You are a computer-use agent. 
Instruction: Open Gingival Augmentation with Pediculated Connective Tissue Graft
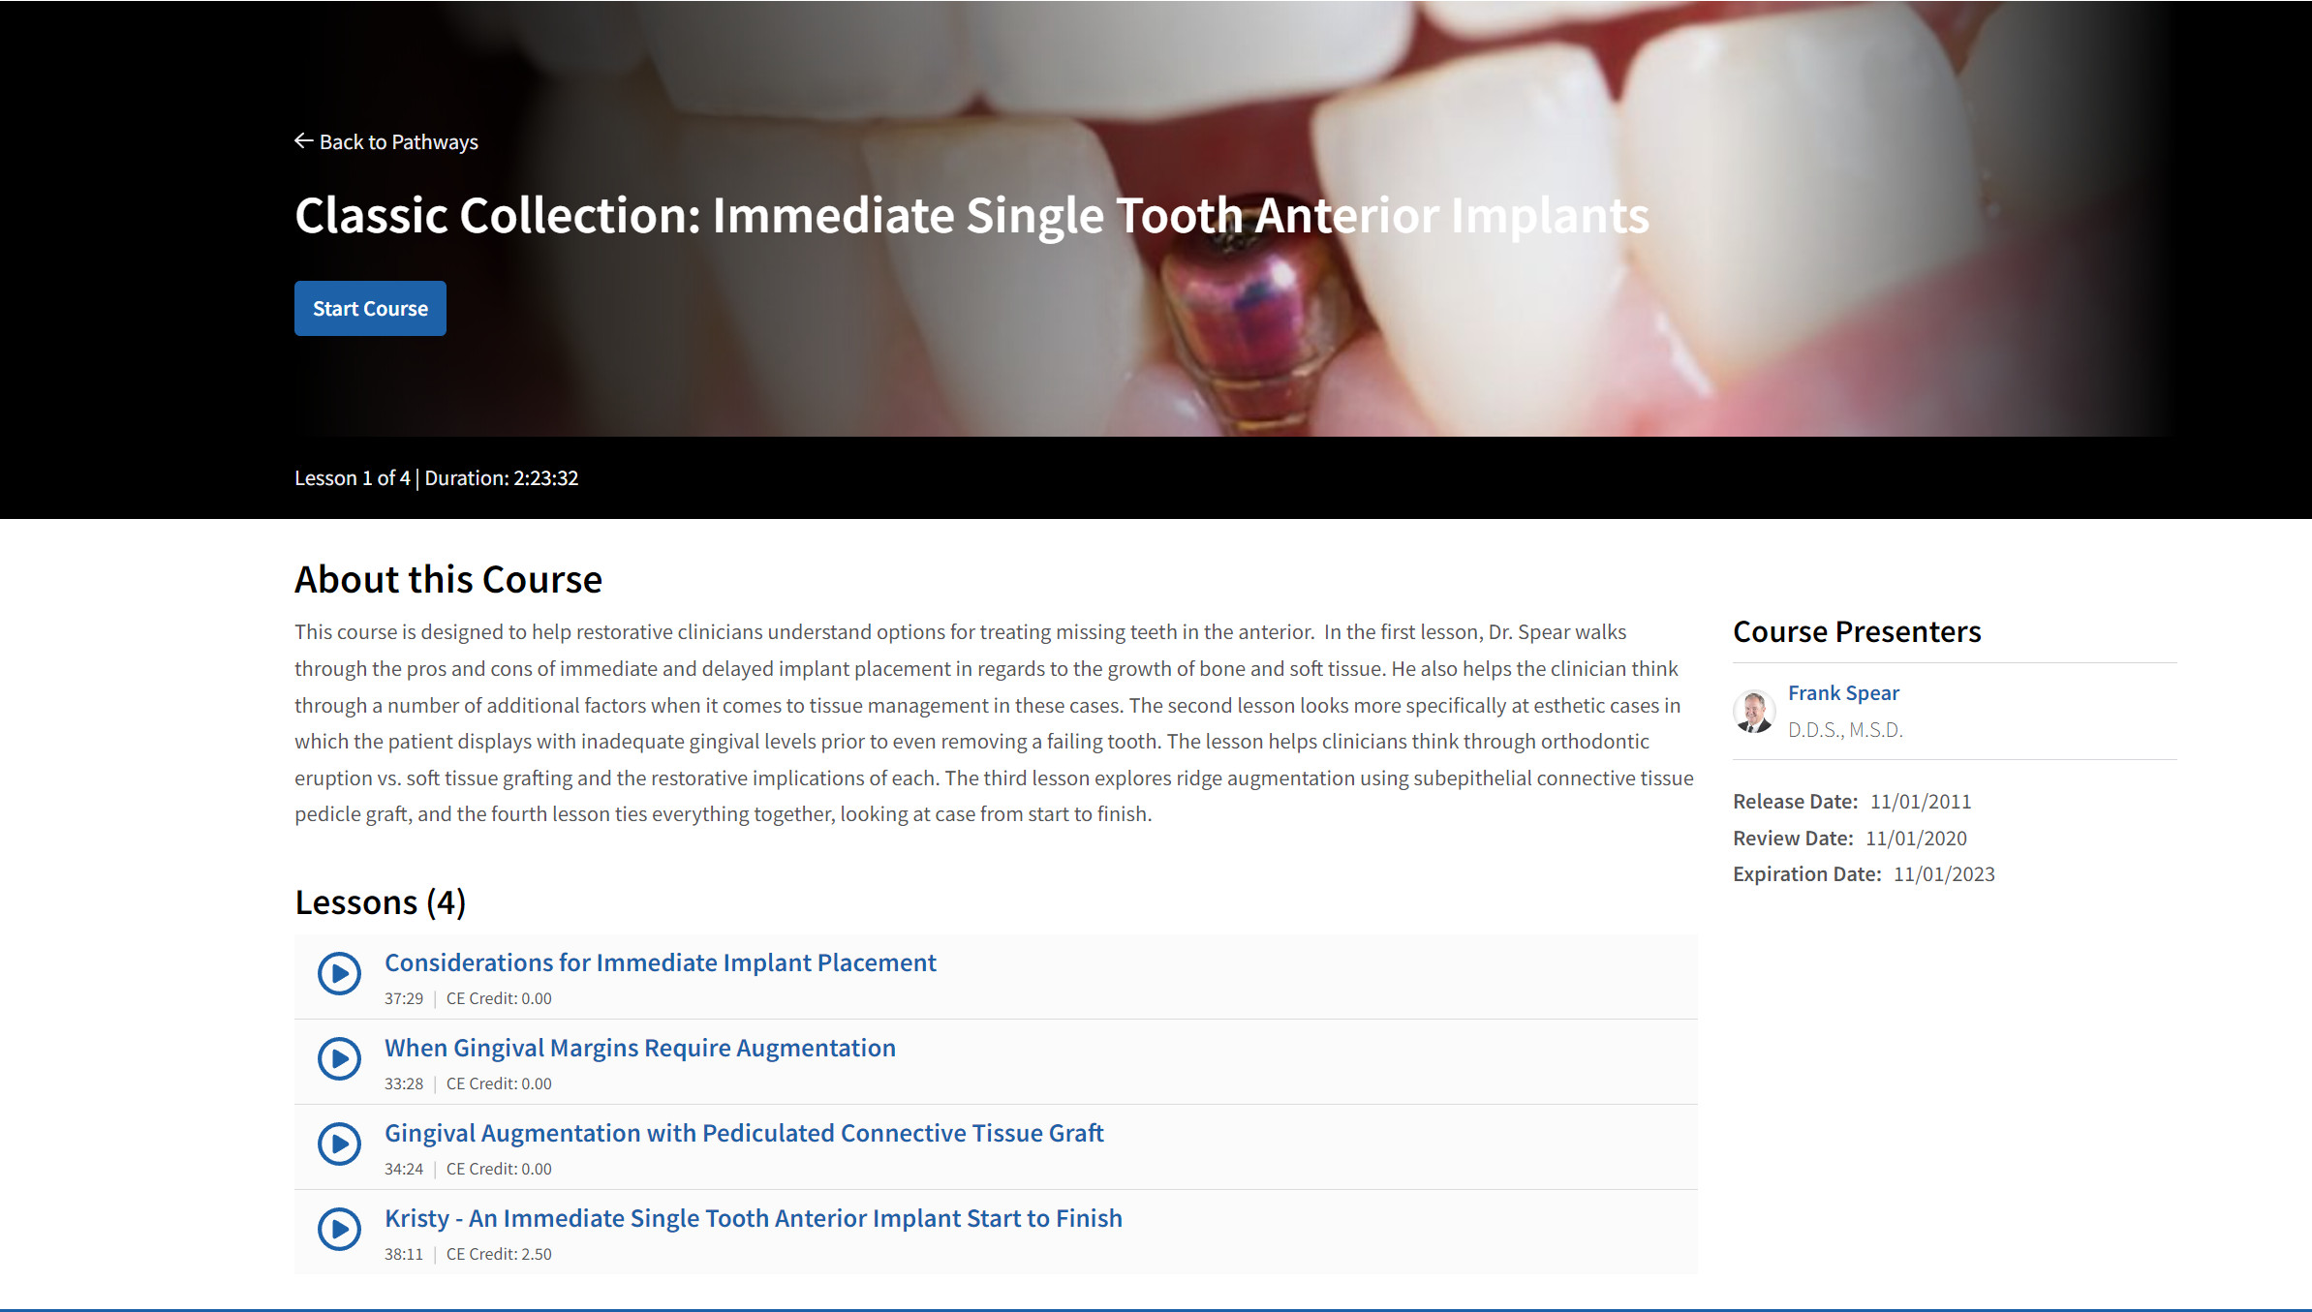(x=744, y=1134)
